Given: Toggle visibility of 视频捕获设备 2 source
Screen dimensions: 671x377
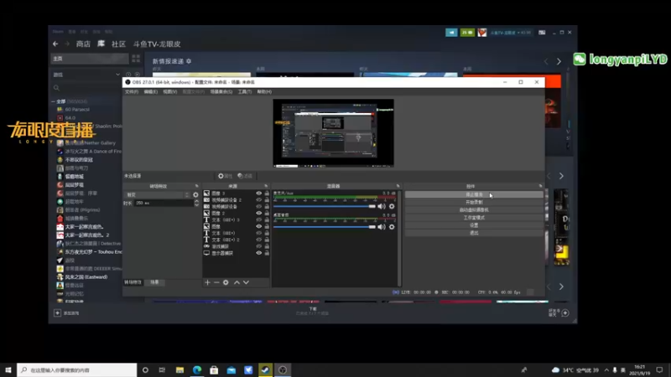Looking at the screenshot, I should [x=259, y=200].
